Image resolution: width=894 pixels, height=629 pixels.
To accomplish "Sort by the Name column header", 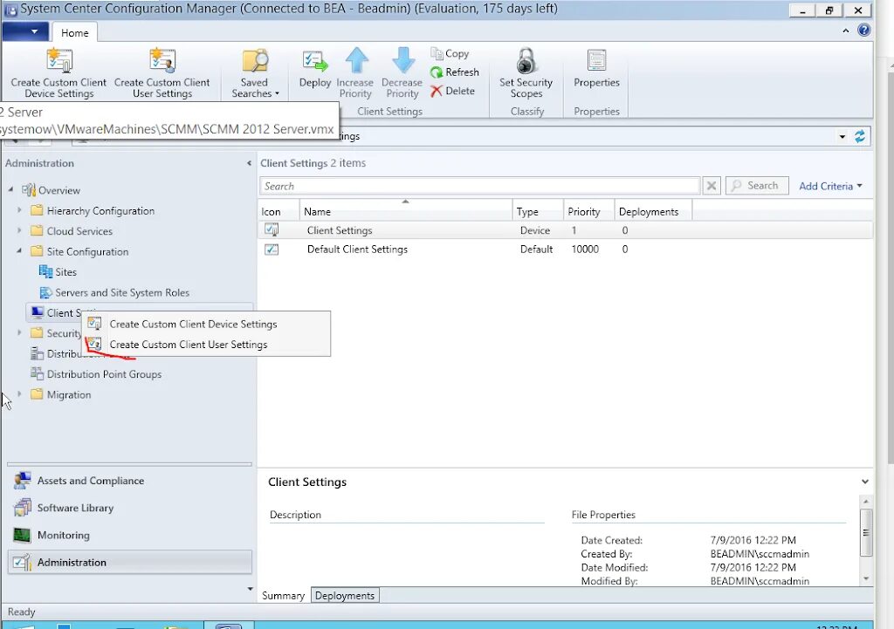I will tap(405, 211).
